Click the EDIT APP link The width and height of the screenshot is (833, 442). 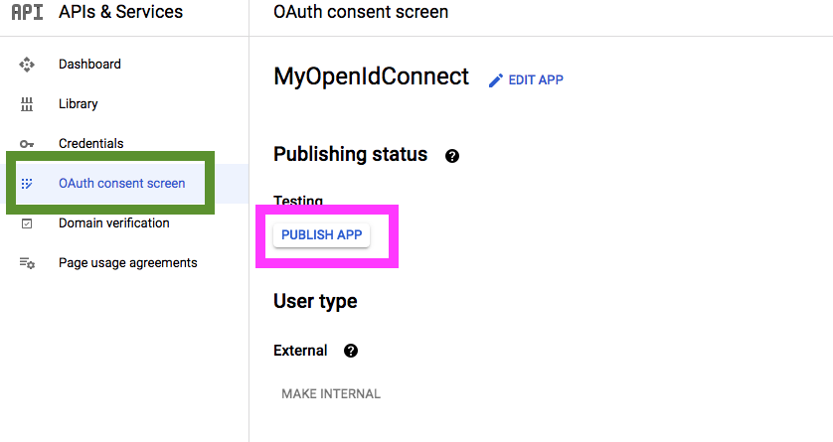pyautogui.click(x=536, y=80)
